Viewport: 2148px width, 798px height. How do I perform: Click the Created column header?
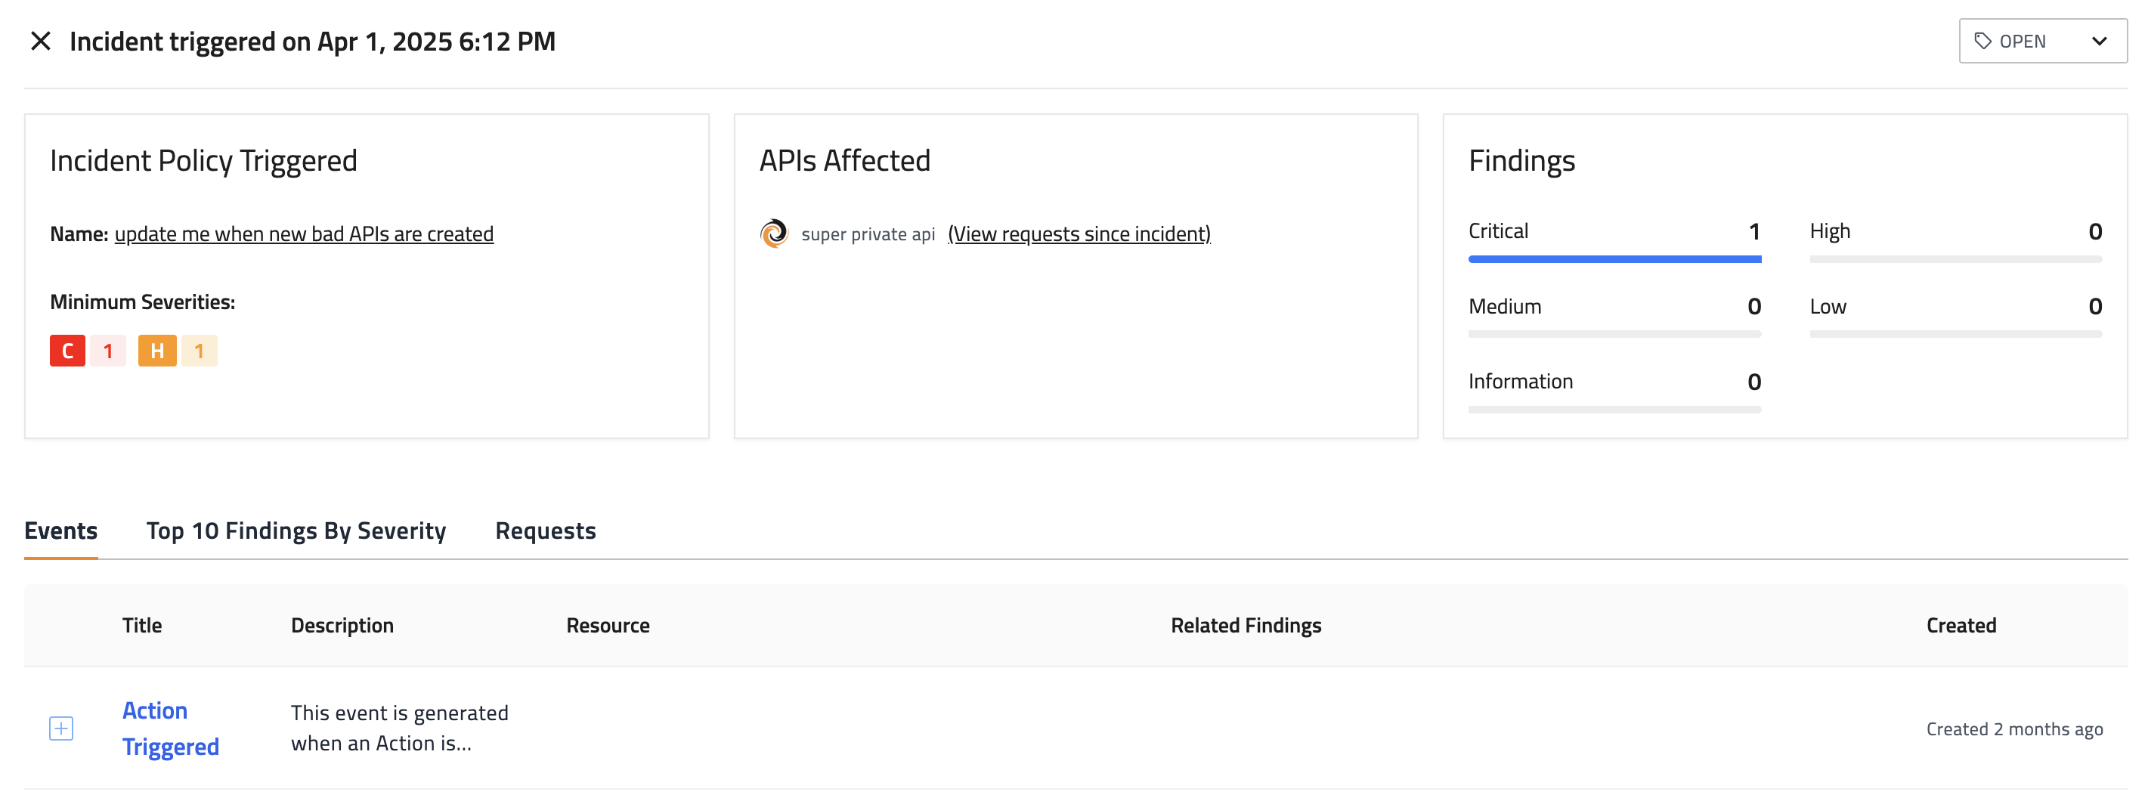tap(1961, 626)
